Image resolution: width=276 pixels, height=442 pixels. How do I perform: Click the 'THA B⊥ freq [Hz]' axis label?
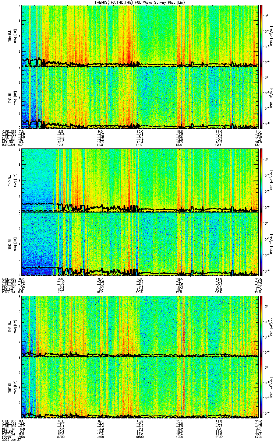(x=12, y=36)
